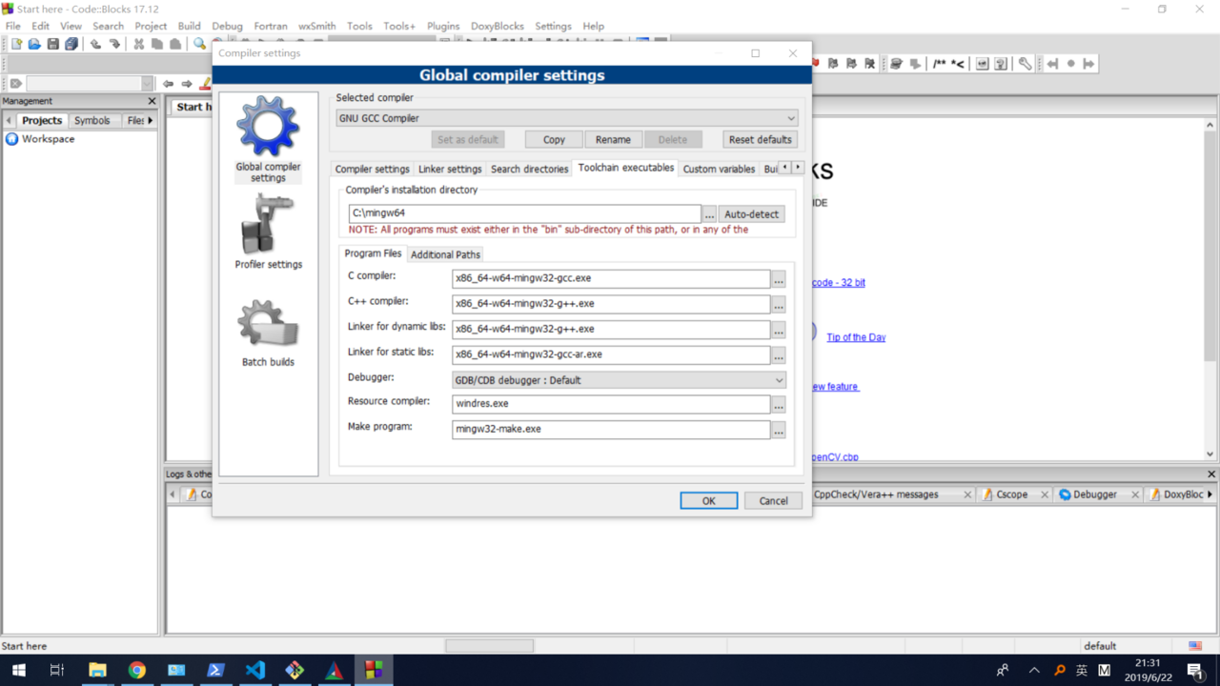This screenshot has height=686, width=1220.
Task: Click the Cancel button
Action: coord(773,500)
